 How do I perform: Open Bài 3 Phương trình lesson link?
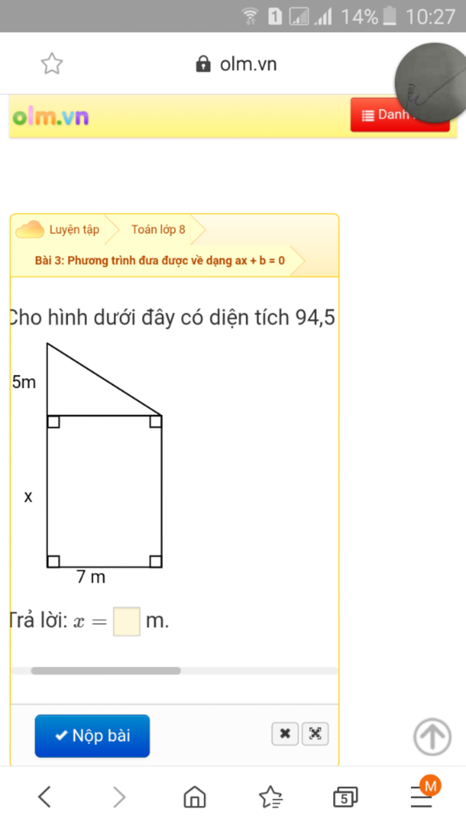point(160,261)
